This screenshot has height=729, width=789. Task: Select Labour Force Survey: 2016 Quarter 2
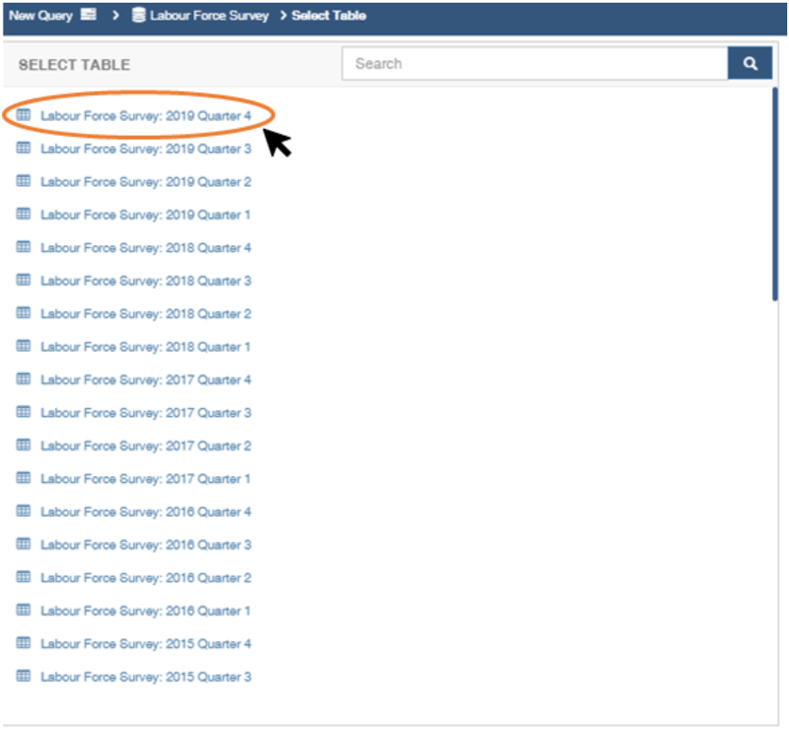point(146,578)
